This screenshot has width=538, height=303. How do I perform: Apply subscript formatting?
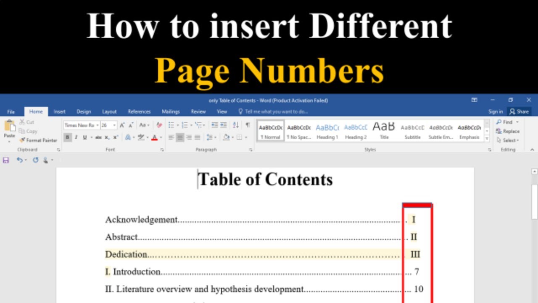[107, 137]
